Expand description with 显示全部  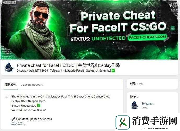pyautogui.click(x=19, y=123)
